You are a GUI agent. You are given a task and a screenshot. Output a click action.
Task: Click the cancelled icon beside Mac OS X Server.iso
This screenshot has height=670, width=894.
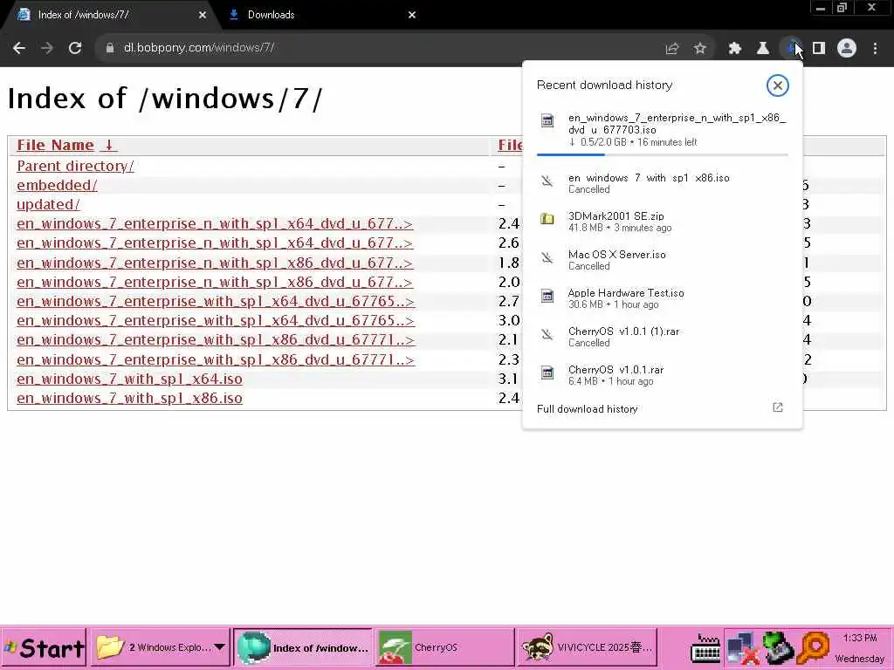[547, 258]
